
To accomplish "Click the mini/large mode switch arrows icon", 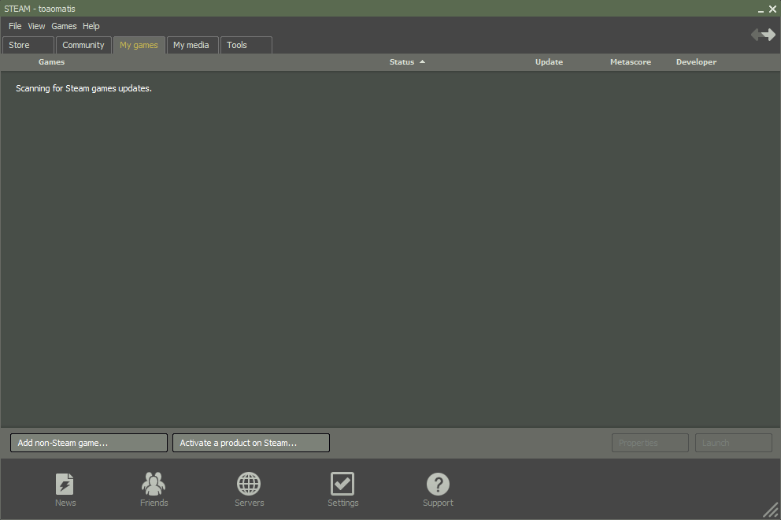I will (763, 35).
